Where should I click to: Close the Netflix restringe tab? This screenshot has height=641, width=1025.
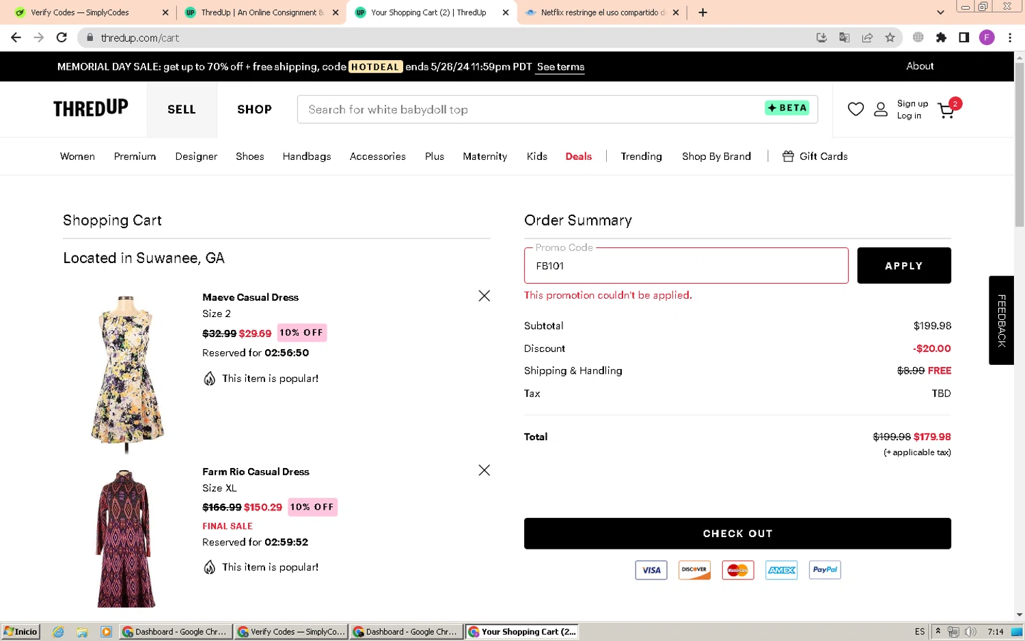coord(676,12)
